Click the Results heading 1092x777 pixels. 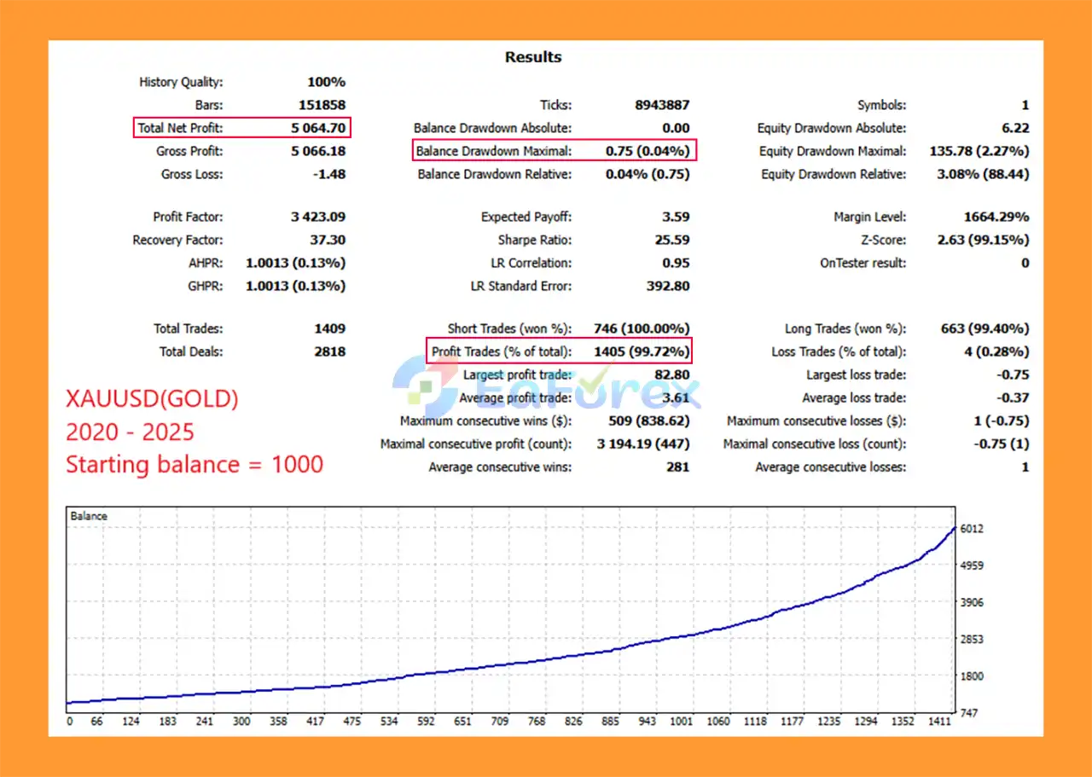533,57
